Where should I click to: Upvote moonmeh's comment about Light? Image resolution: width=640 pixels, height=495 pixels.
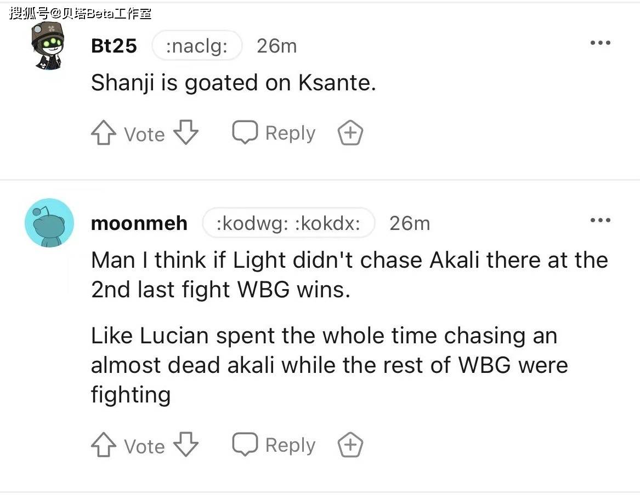[x=103, y=445]
